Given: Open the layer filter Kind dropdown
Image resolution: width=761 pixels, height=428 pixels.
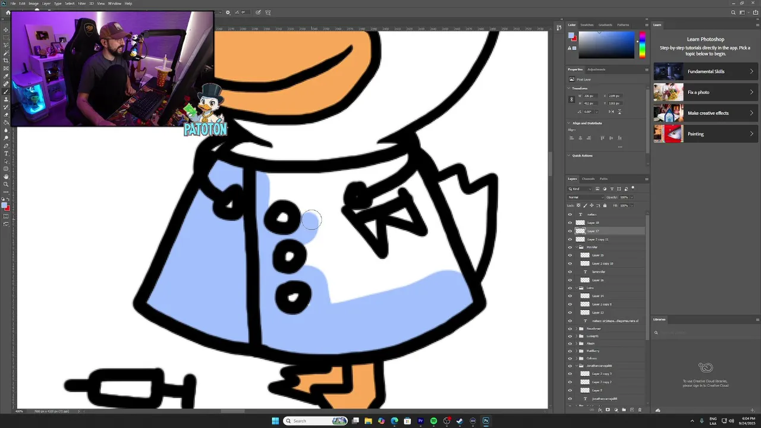Looking at the screenshot, I should 580,189.
